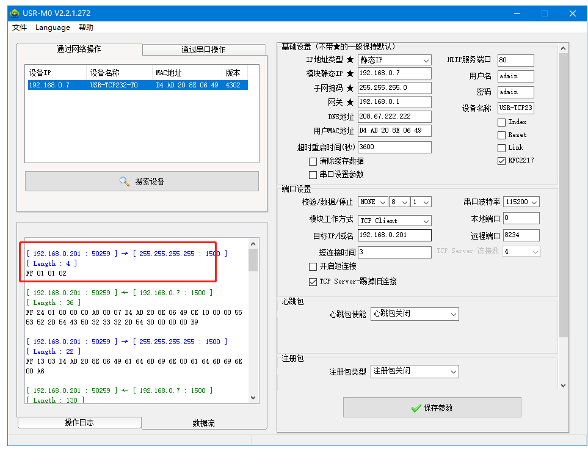
Task: Switch to the 操作日志 tab
Action: tap(79, 422)
